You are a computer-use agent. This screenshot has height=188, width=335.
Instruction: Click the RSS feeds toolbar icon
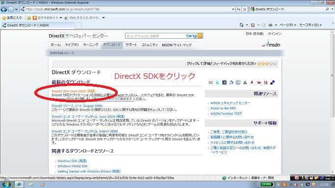(253, 25)
